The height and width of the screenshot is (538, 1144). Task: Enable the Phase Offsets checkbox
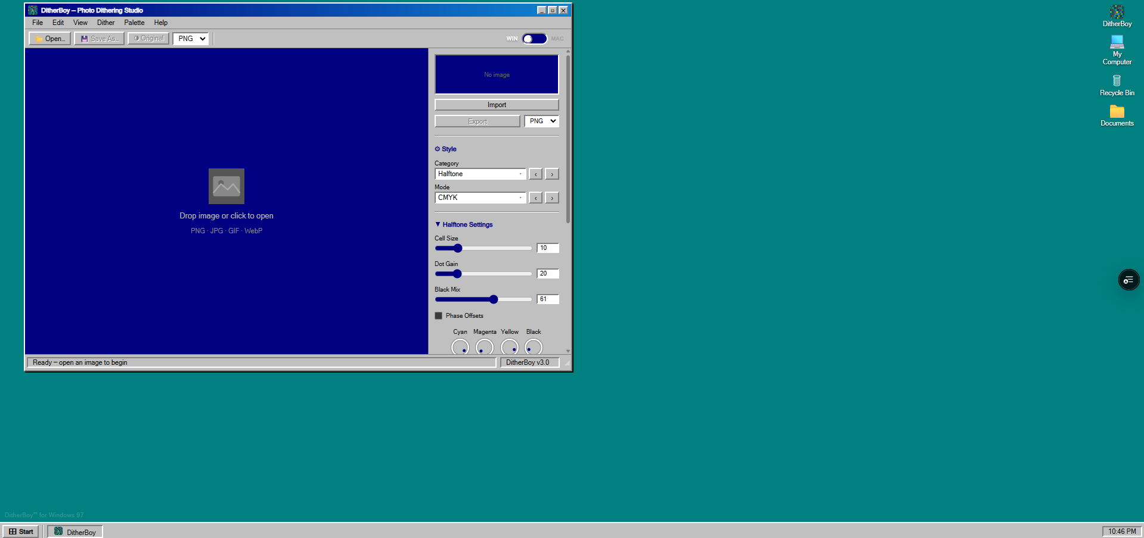tap(439, 316)
